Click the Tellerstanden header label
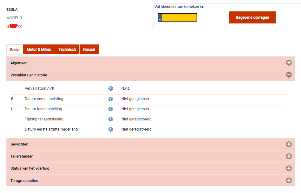This screenshot has width=301, height=193. (x=22, y=156)
